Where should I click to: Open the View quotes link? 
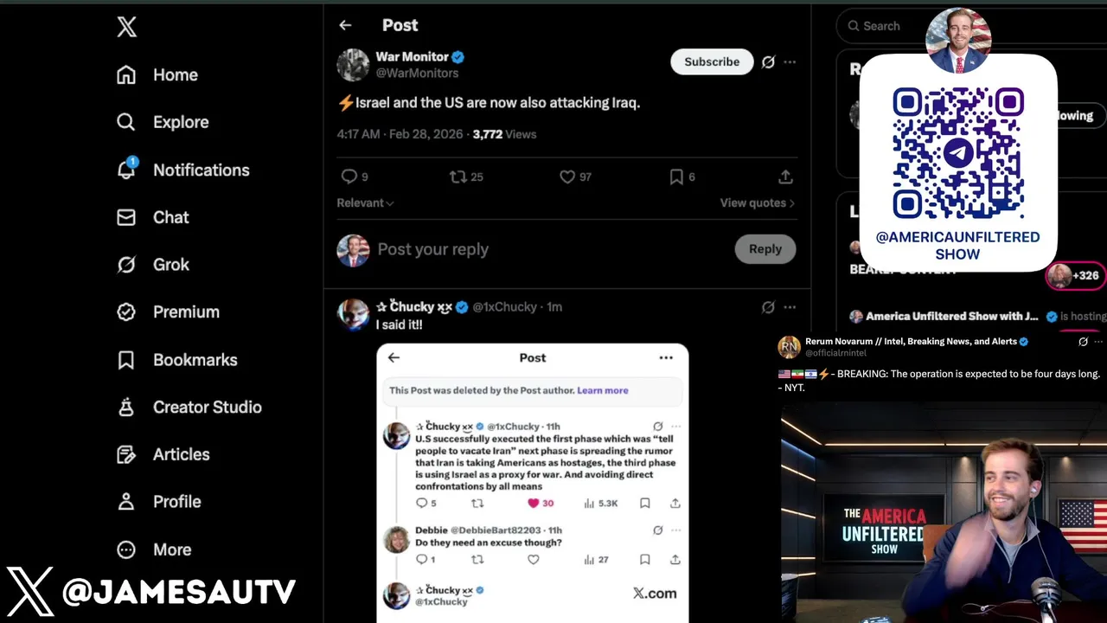click(x=758, y=202)
